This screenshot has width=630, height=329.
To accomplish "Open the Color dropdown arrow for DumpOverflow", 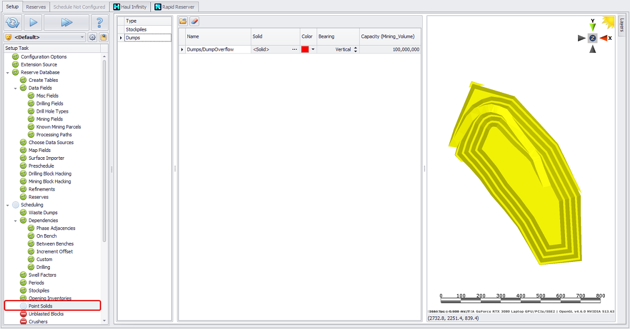I will [x=313, y=49].
